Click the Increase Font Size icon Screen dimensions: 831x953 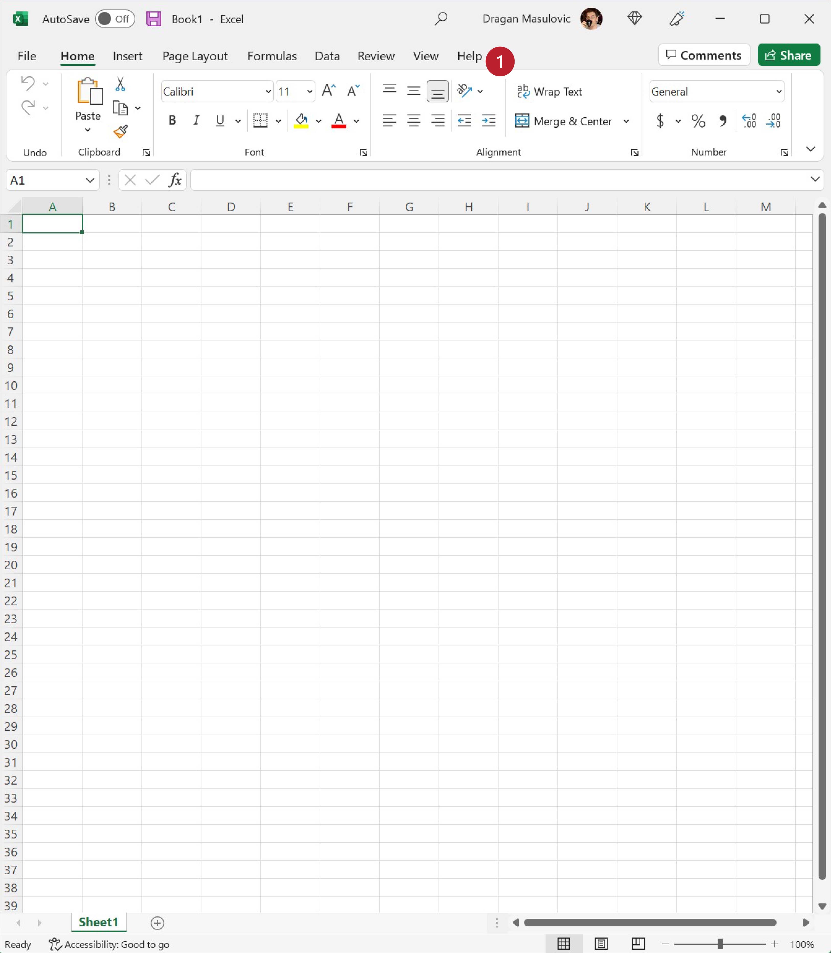point(328,91)
